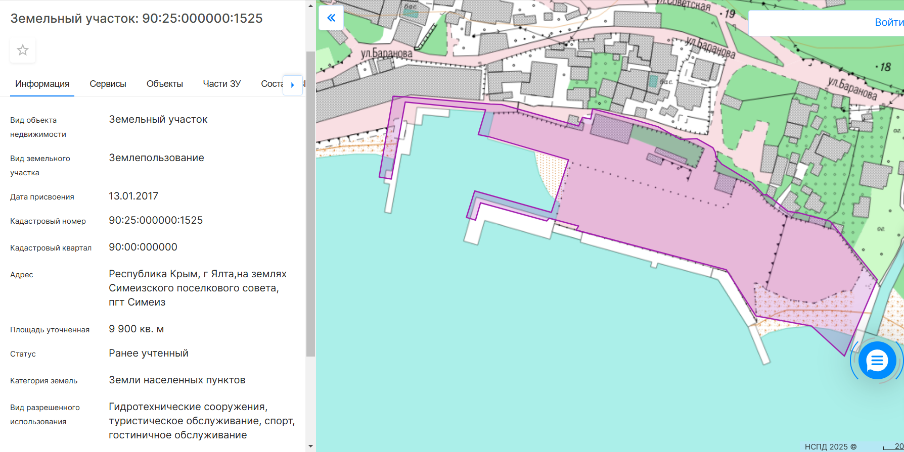Click the Адрес value mentioning пгт Симеиз

[x=197, y=288]
